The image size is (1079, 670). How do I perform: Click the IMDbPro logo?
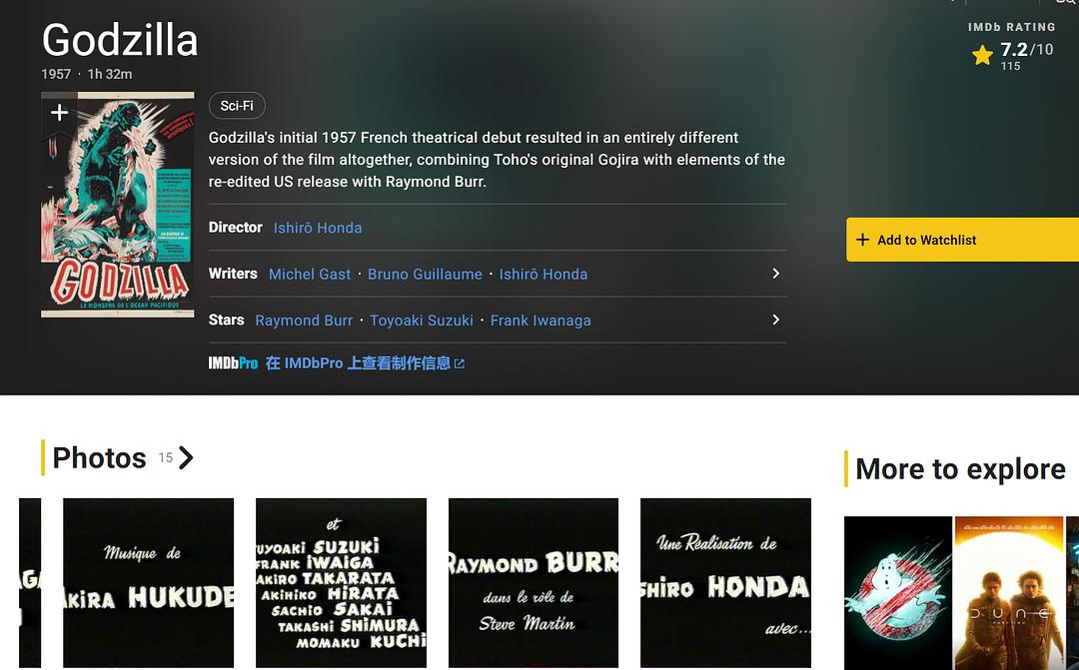point(233,363)
